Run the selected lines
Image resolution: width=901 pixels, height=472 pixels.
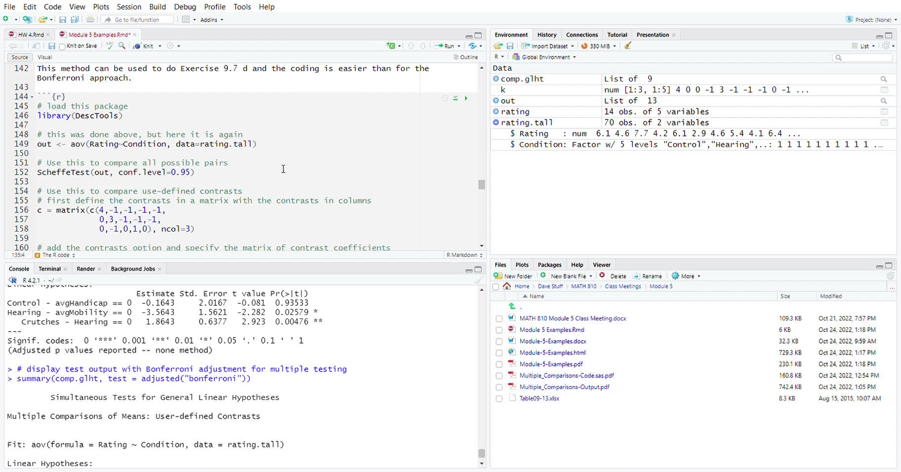[x=445, y=46]
